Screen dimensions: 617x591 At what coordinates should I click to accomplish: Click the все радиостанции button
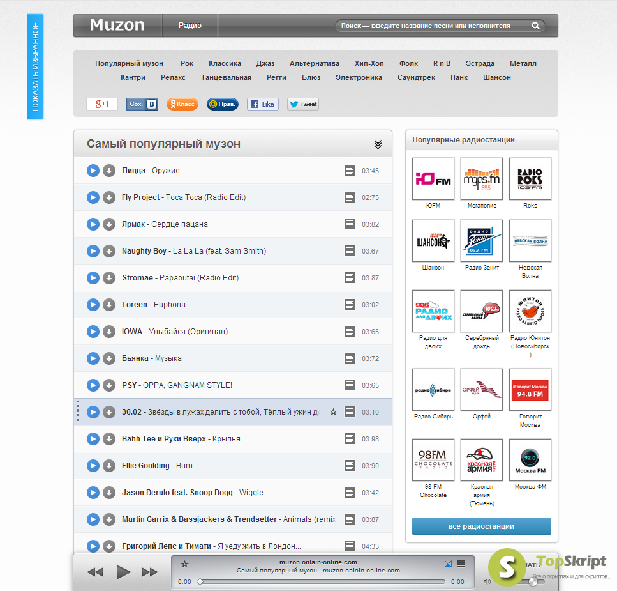point(482,526)
